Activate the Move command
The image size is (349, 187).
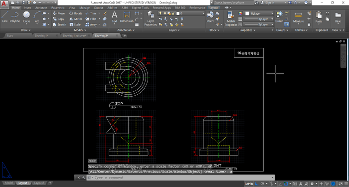59,13
